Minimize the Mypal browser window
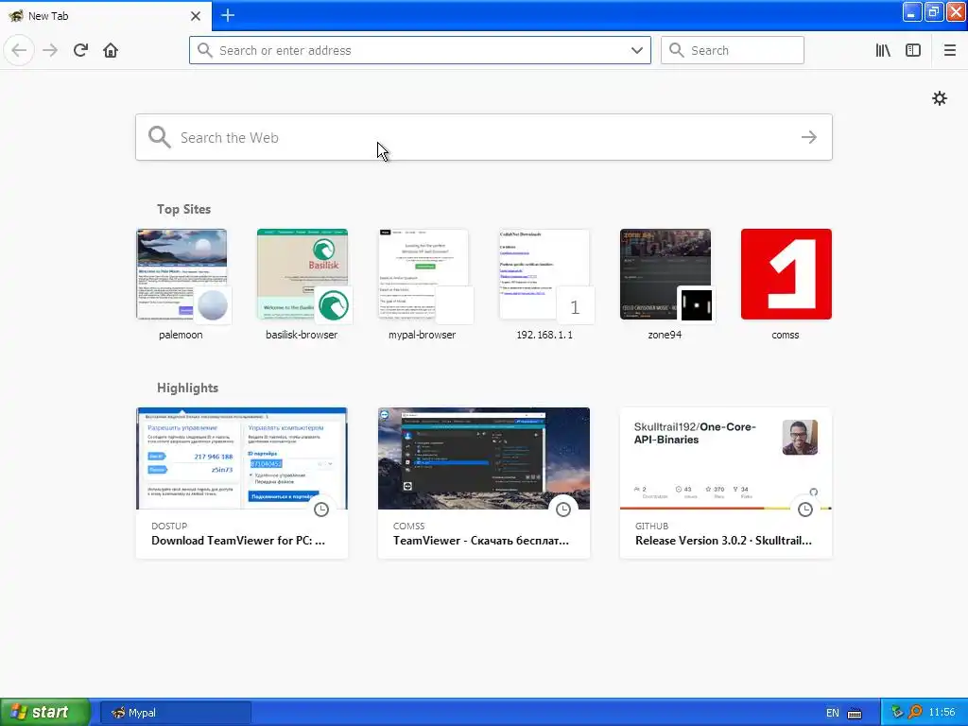The width and height of the screenshot is (968, 726). click(x=911, y=11)
